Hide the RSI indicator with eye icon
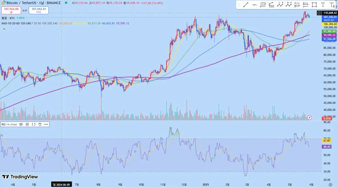Image resolution: width=338 pixels, height=188 pixels. 21,124
